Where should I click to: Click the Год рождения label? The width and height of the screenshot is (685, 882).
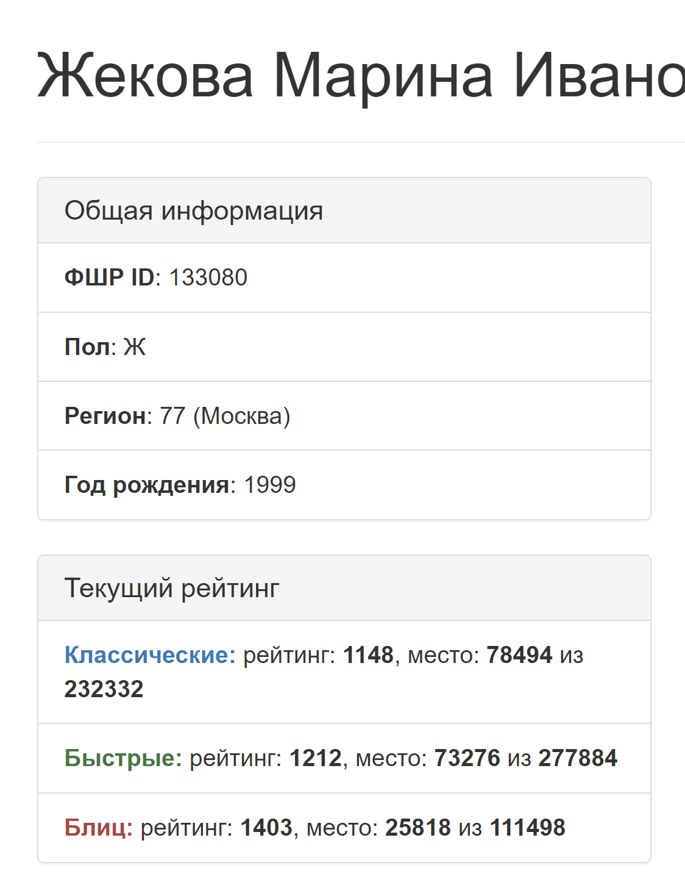point(147,485)
